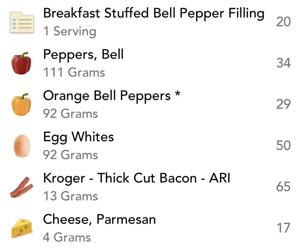The height and width of the screenshot is (250, 301).
Task: Select Cheese, Parmesan food name
Action: [99, 220]
